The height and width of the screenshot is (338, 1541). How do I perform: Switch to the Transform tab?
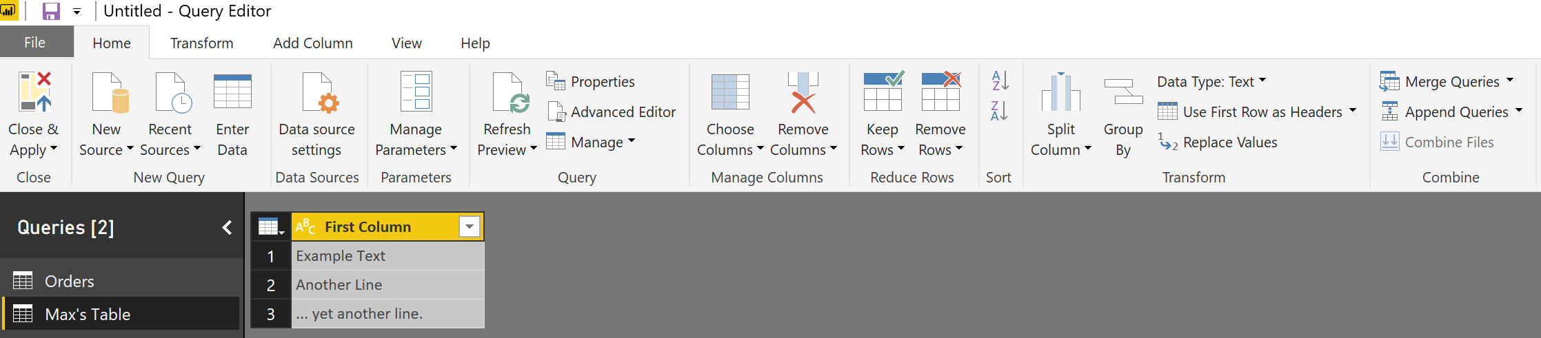(202, 43)
